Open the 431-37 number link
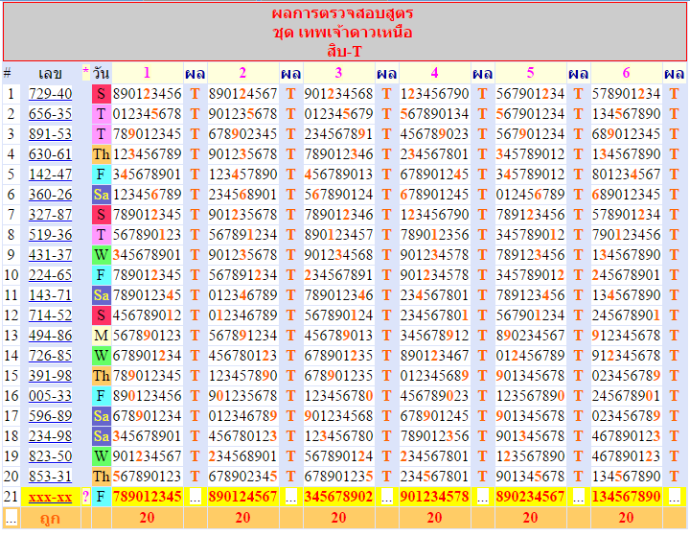Image resolution: width=690 pixels, height=536 pixels. (x=50, y=254)
